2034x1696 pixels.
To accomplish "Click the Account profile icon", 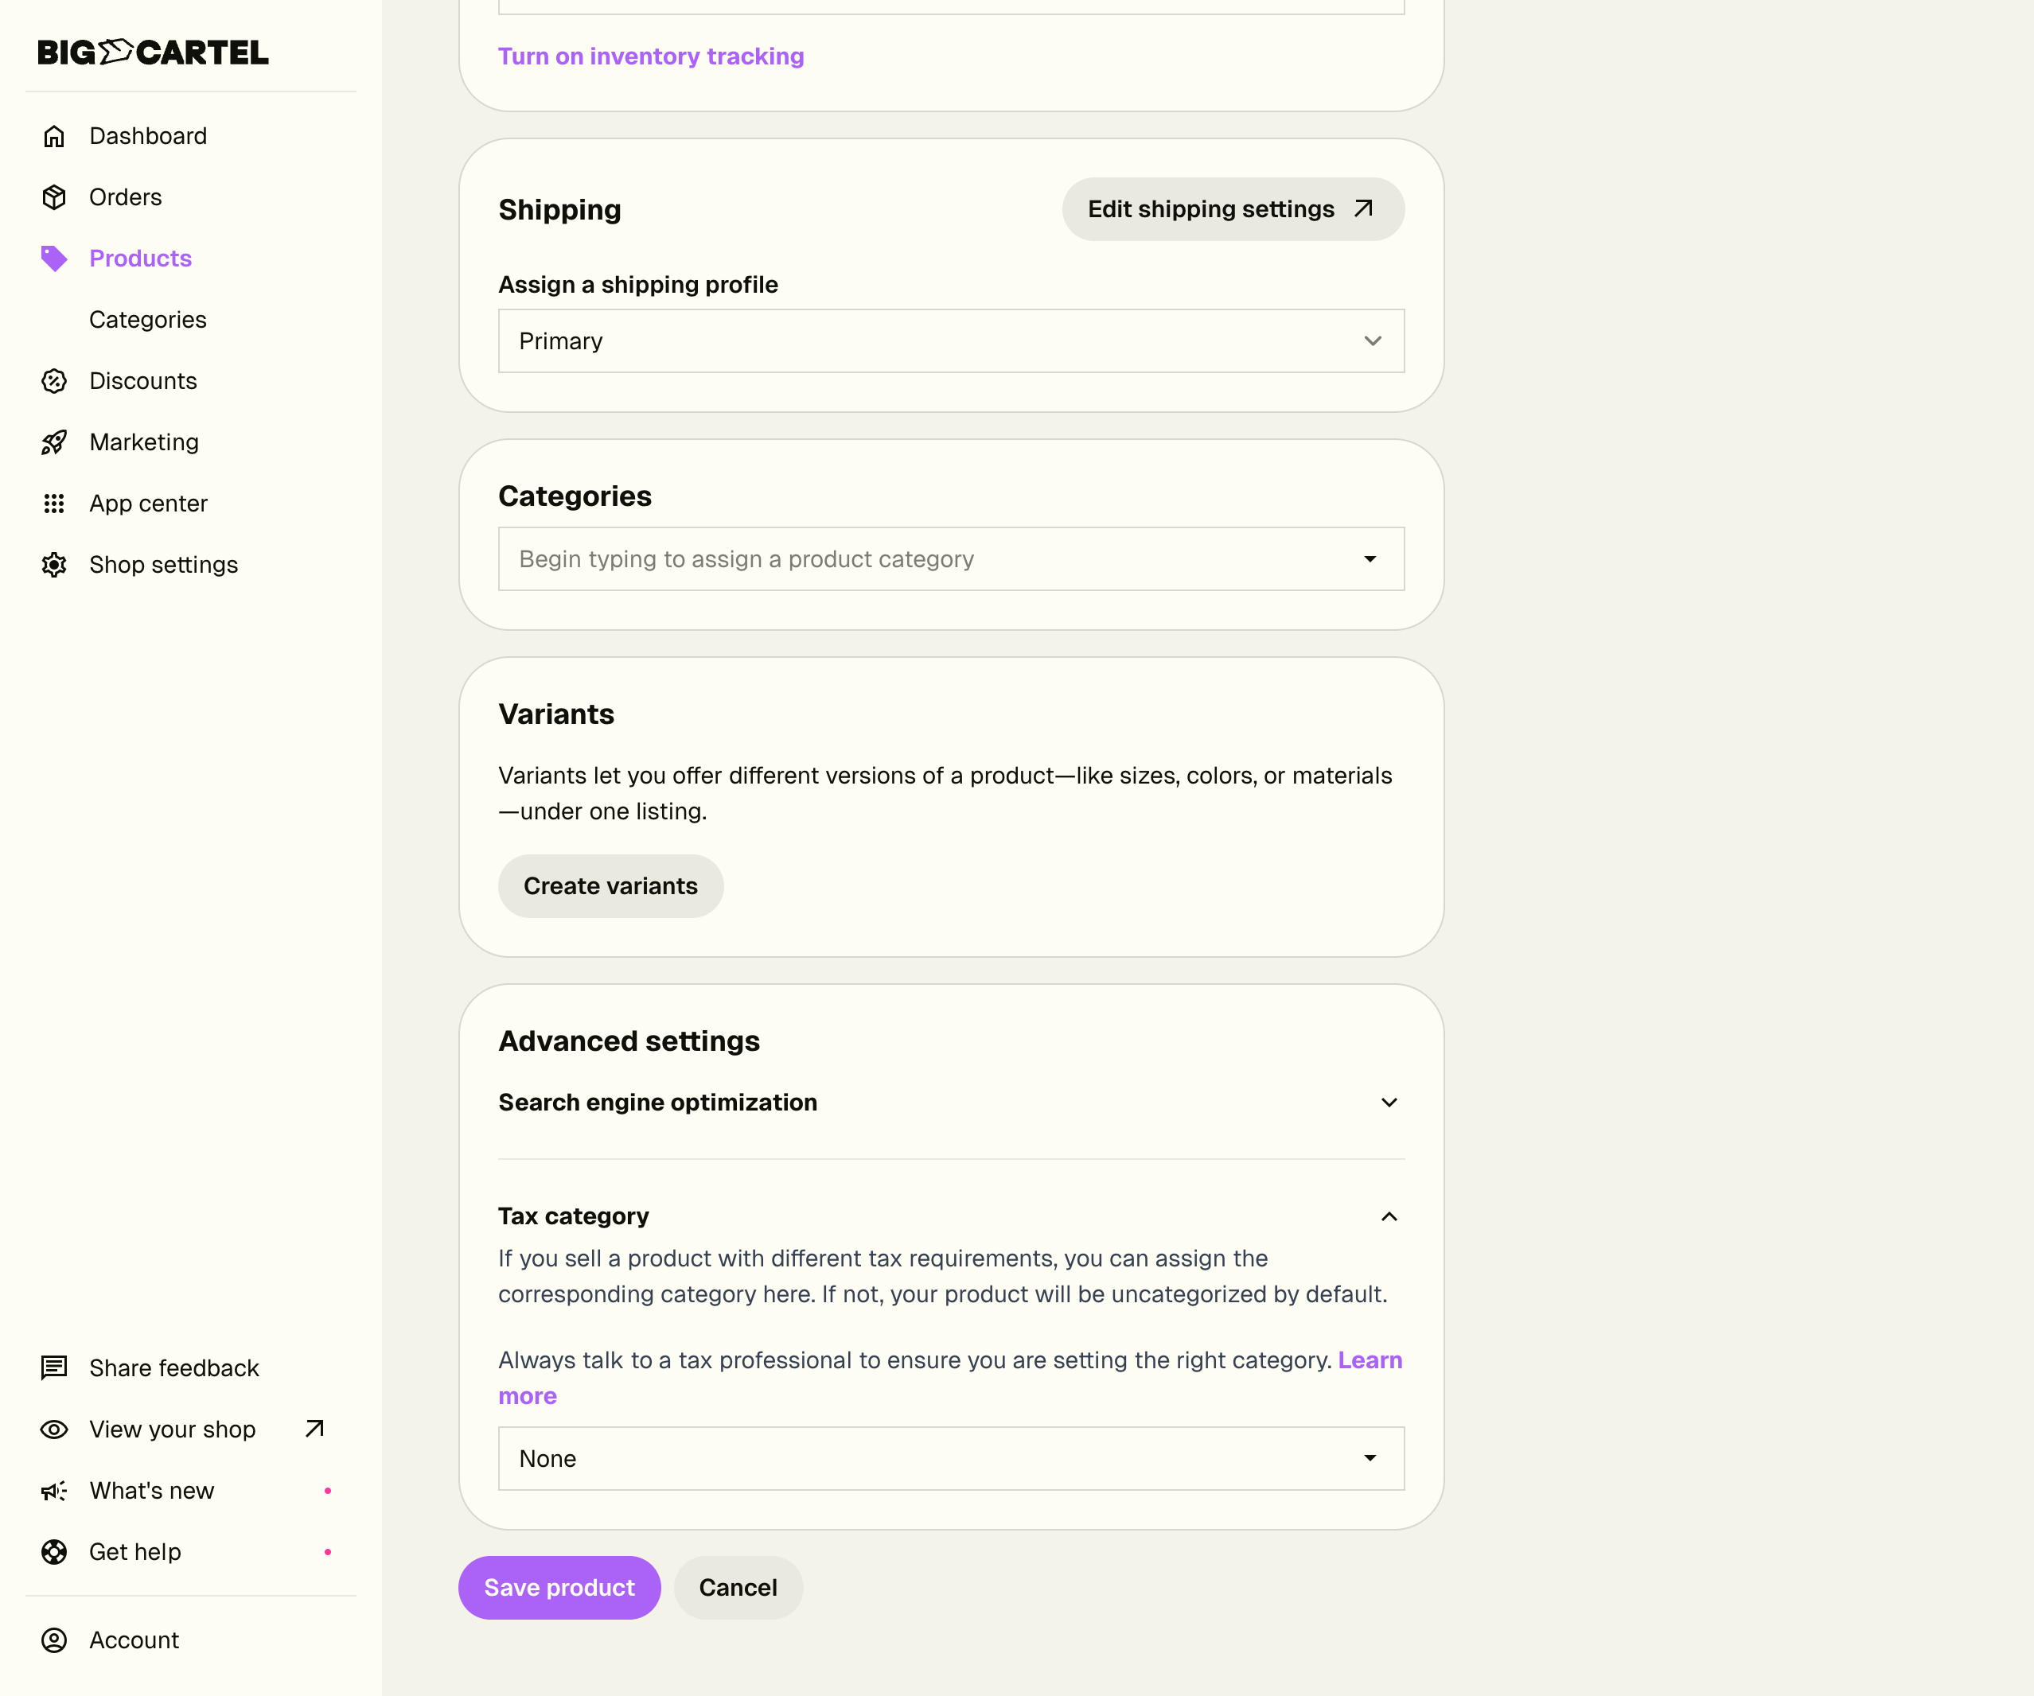I will point(54,1640).
